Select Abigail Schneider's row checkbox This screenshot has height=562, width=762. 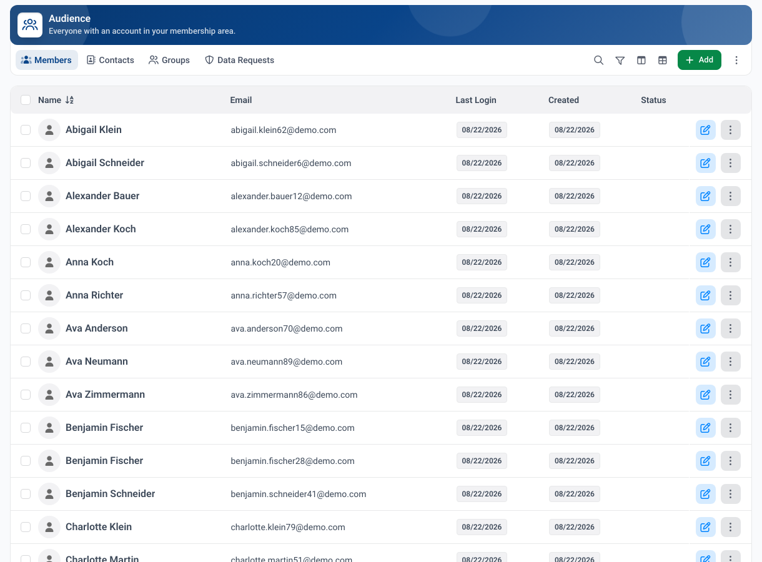tap(26, 163)
